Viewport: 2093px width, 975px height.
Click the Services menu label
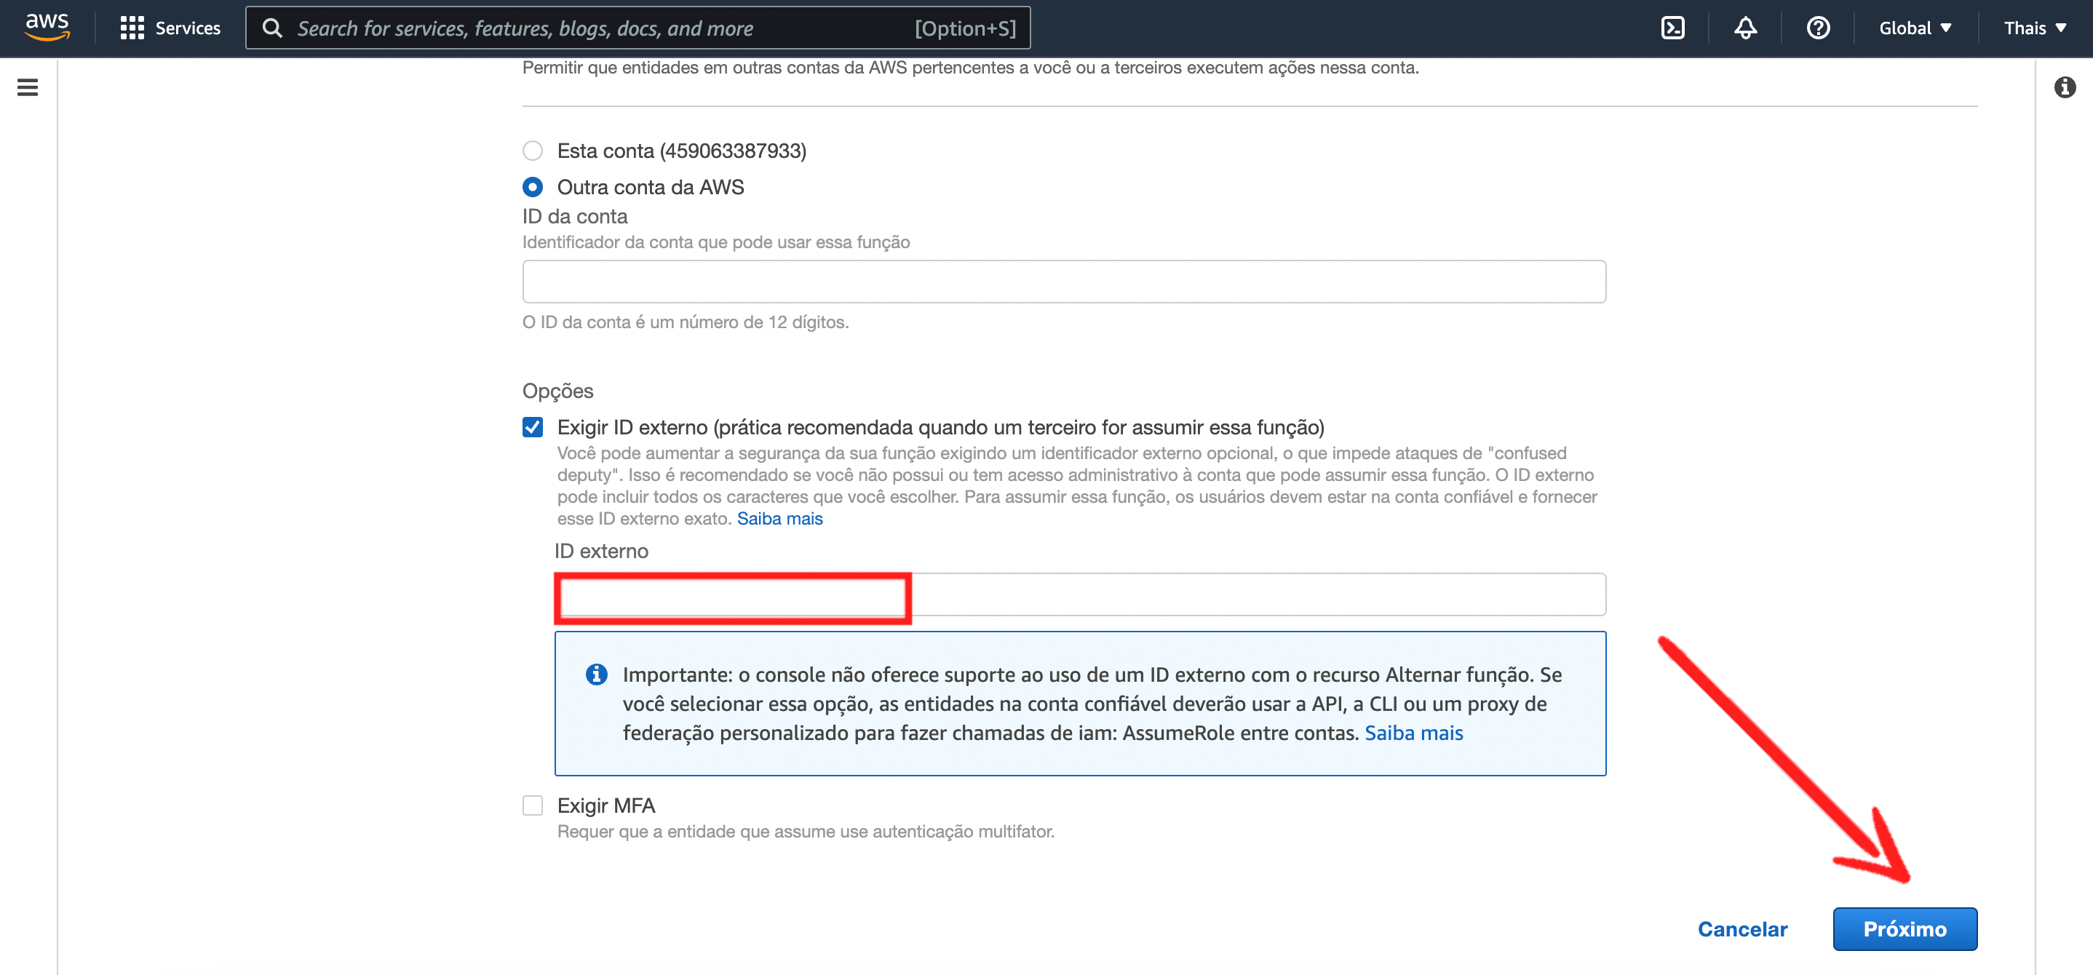188,28
